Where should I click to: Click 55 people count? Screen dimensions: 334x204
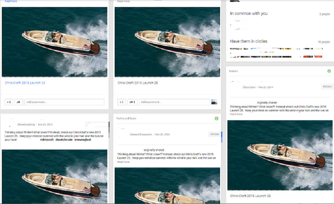pos(324,42)
